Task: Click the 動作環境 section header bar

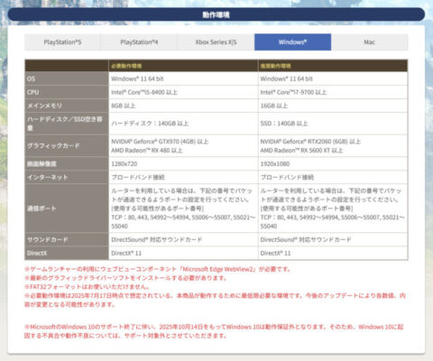Action: 216,14
